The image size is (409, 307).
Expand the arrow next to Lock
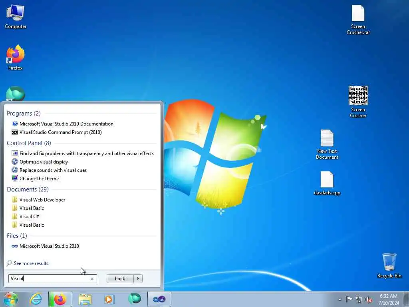pos(138,279)
